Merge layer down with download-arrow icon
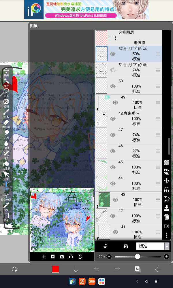Viewport: 173px width, 288px height. [x=166, y=208]
